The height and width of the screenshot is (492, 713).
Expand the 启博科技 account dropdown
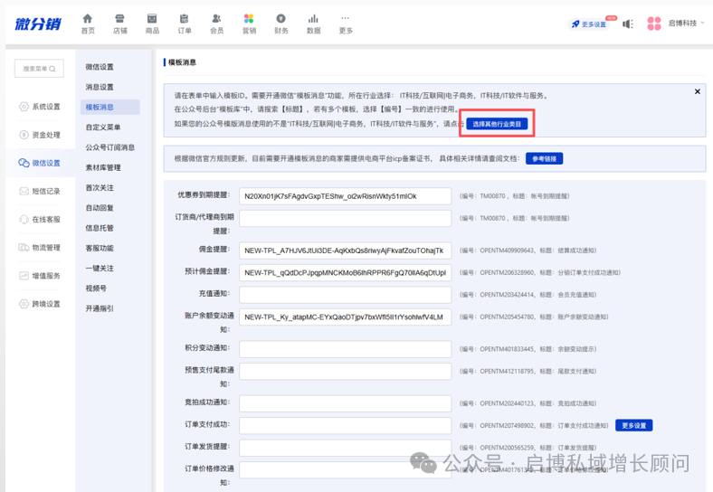tap(686, 24)
